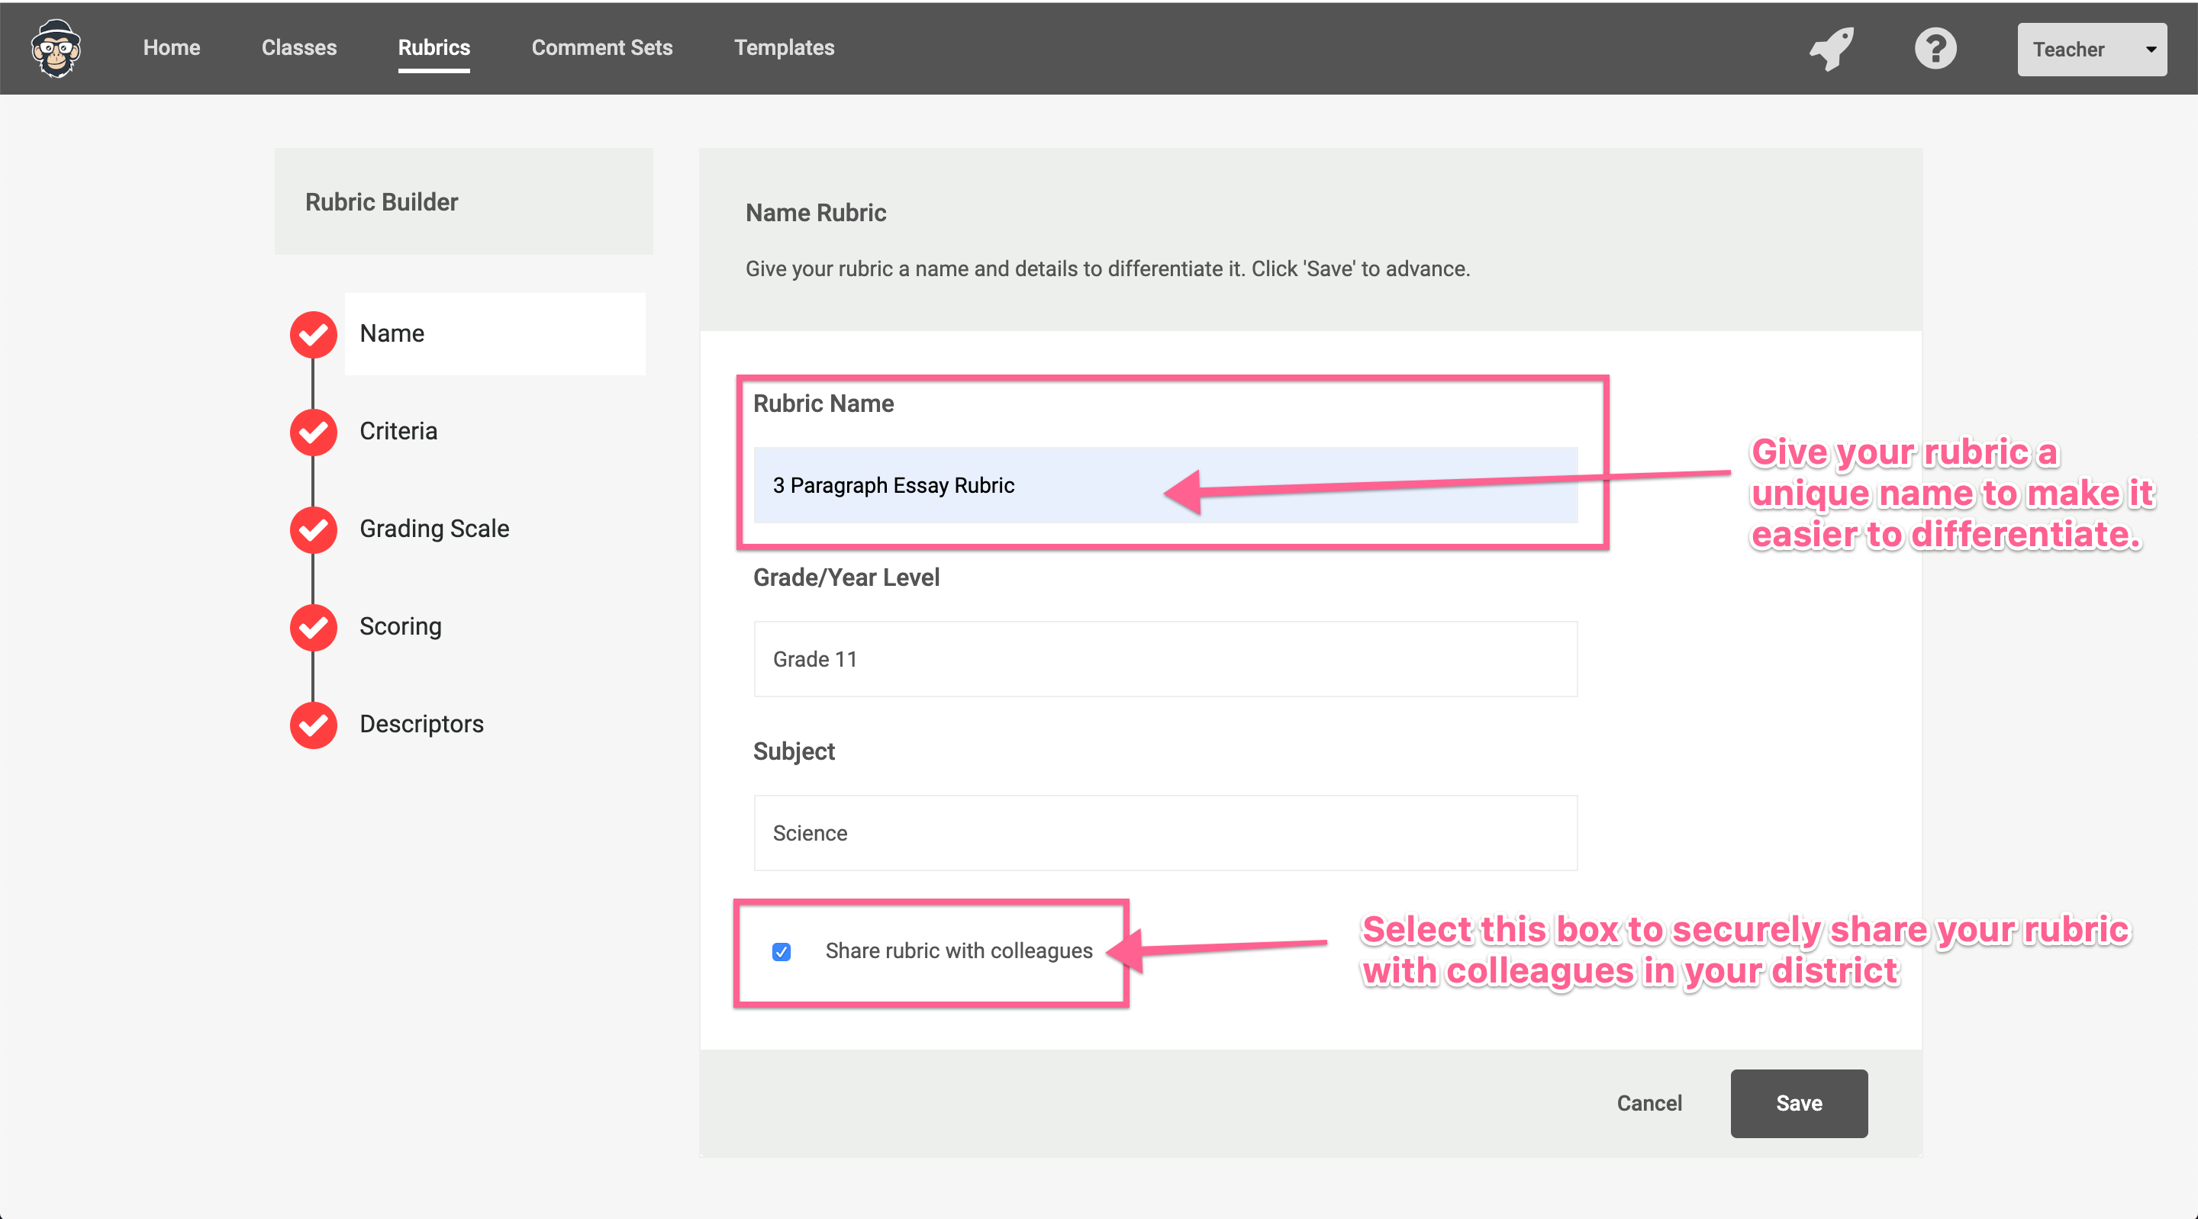Navigate to Home in the navbar
This screenshot has height=1219, width=2198.
(x=172, y=48)
